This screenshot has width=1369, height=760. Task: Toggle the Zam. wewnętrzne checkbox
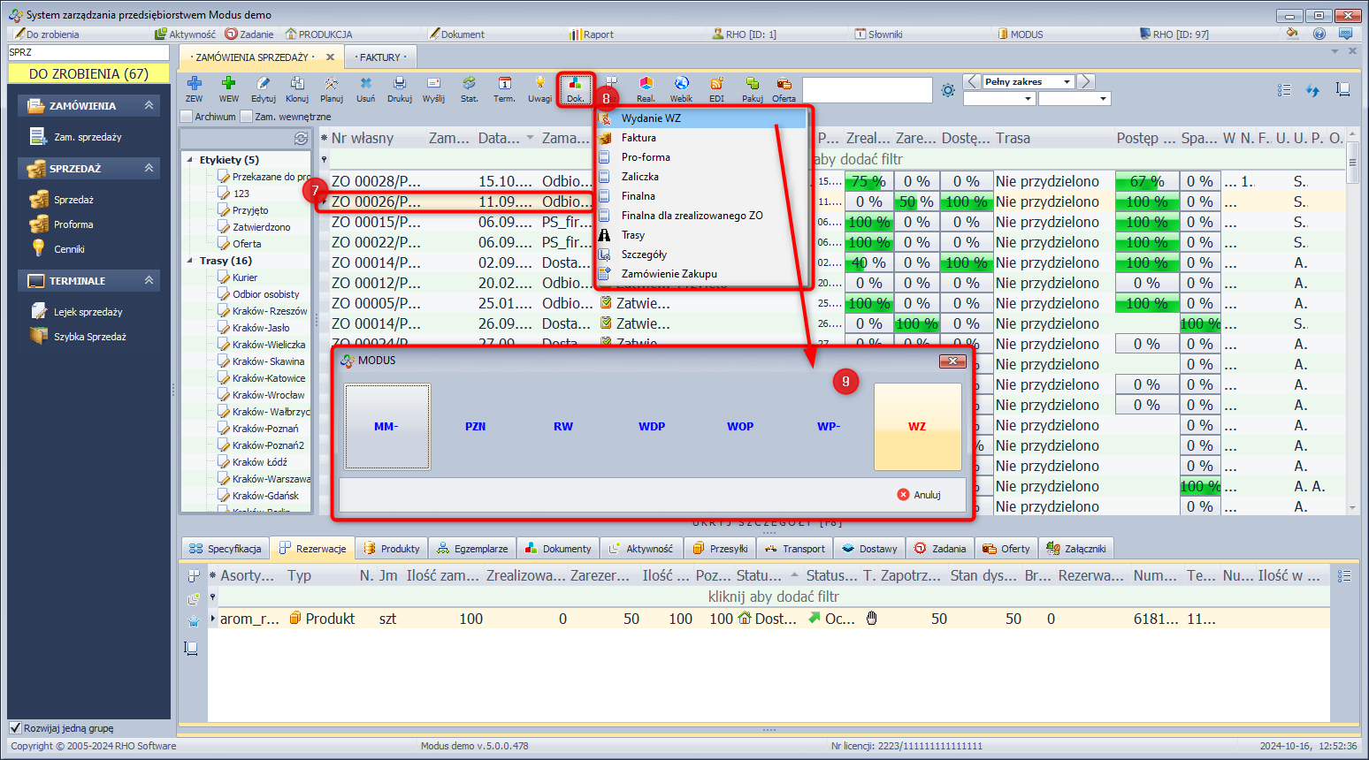tap(247, 117)
